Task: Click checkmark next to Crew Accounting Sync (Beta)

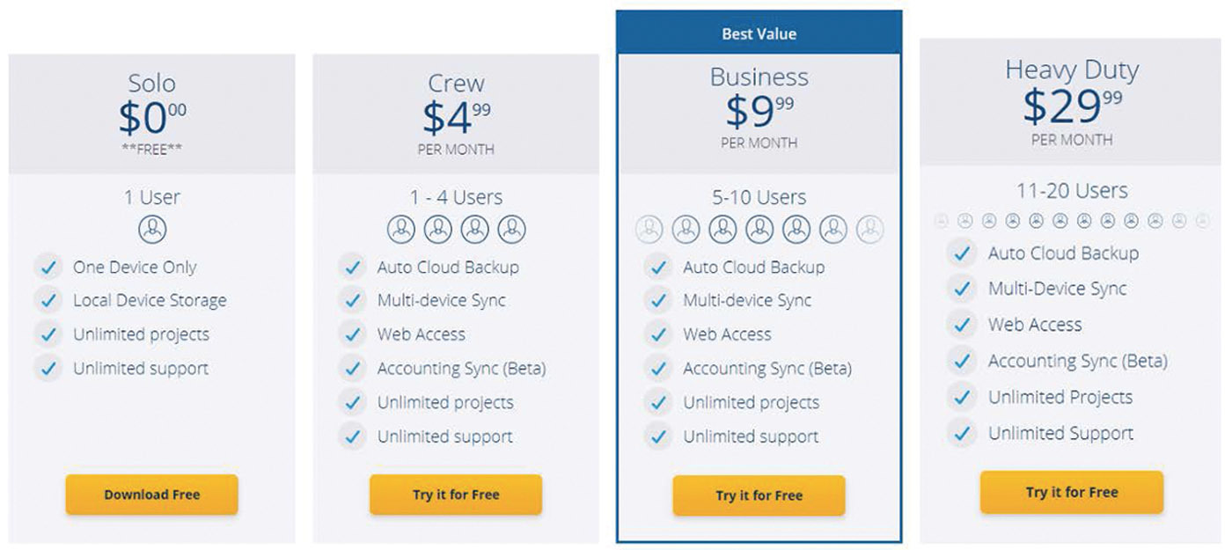Action: click(353, 369)
